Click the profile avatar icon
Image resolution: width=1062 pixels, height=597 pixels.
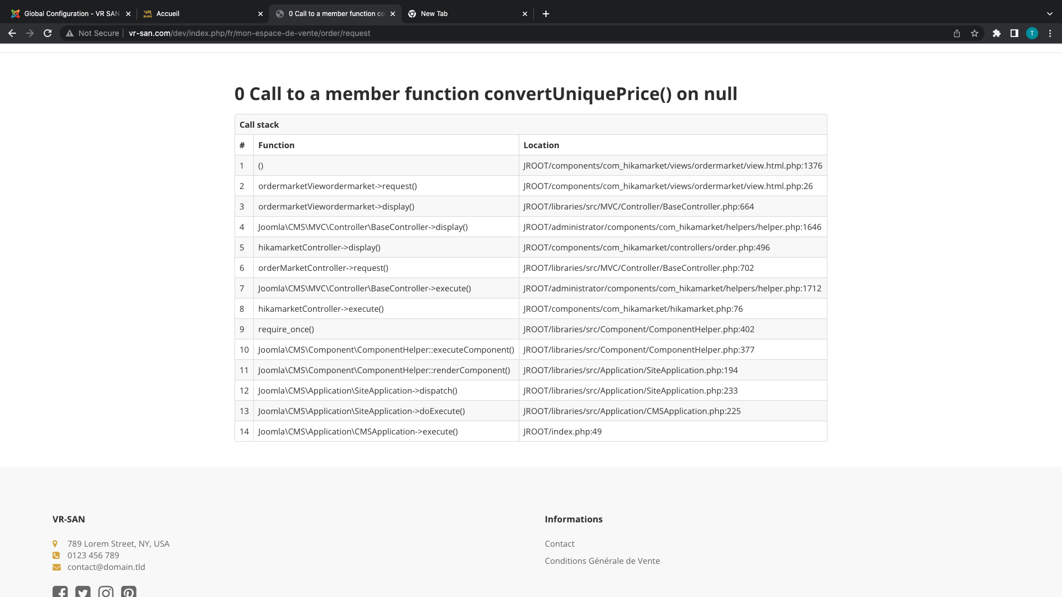(x=1032, y=33)
